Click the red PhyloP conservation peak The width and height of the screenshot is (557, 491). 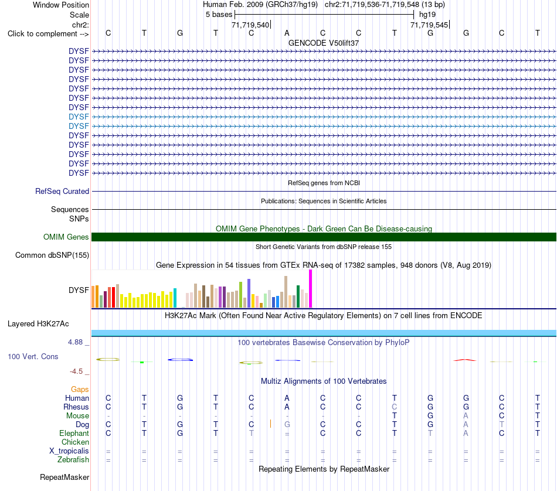tap(464, 360)
